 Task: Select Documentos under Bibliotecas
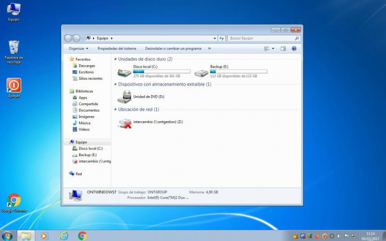tap(89, 110)
